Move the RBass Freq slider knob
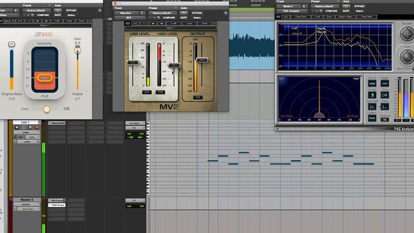 (47, 109)
